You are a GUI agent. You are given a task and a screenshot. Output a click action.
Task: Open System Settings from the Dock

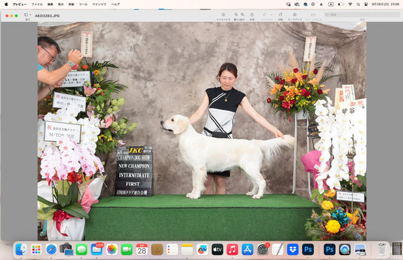click(x=262, y=250)
